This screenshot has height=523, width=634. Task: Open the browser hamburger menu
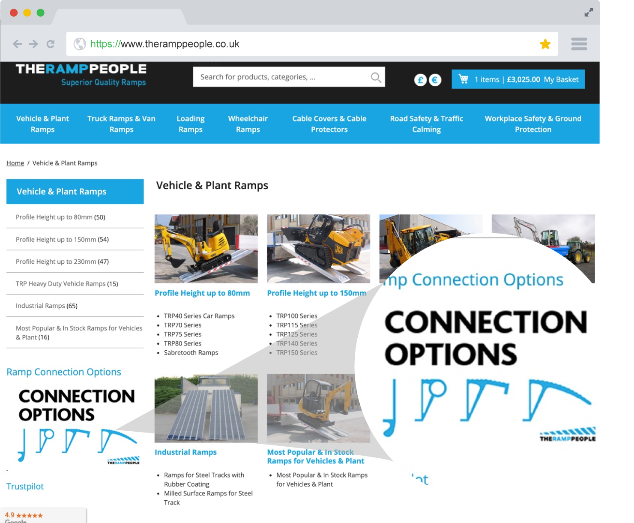[579, 44]
